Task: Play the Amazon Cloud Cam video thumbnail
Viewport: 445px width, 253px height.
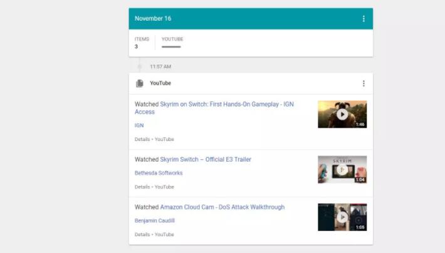Action: coord(342,217)
